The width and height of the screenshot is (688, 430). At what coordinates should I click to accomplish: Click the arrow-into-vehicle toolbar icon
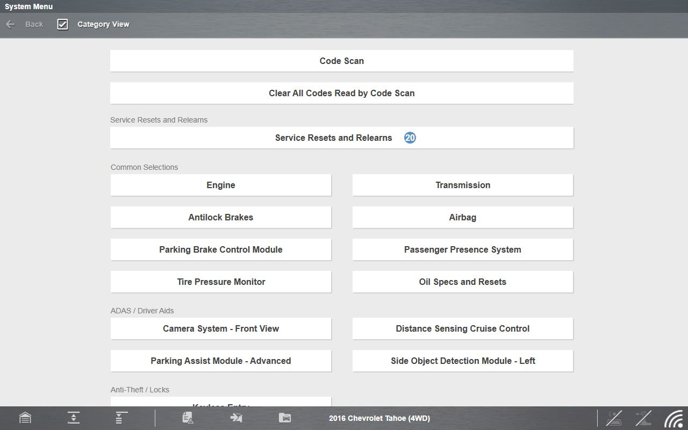(x=236, y=418)
